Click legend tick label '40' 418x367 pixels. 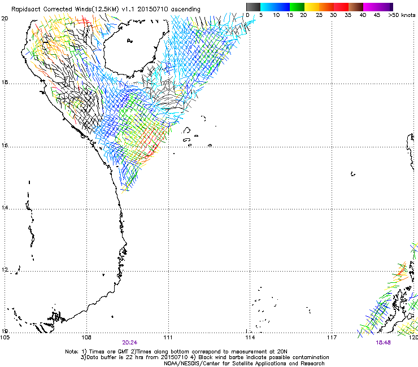[x=363, y=15]
